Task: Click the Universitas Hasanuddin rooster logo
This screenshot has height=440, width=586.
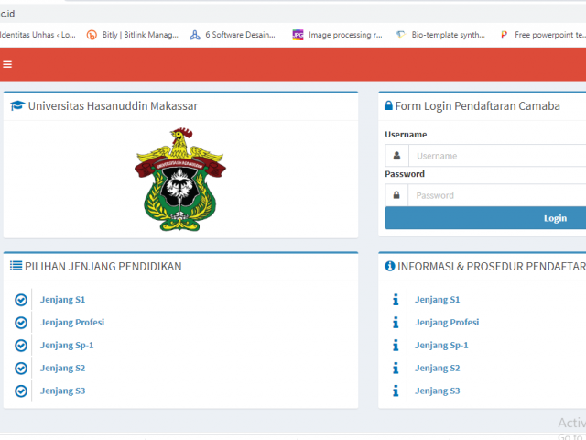Action: click(x=179, y=179)
